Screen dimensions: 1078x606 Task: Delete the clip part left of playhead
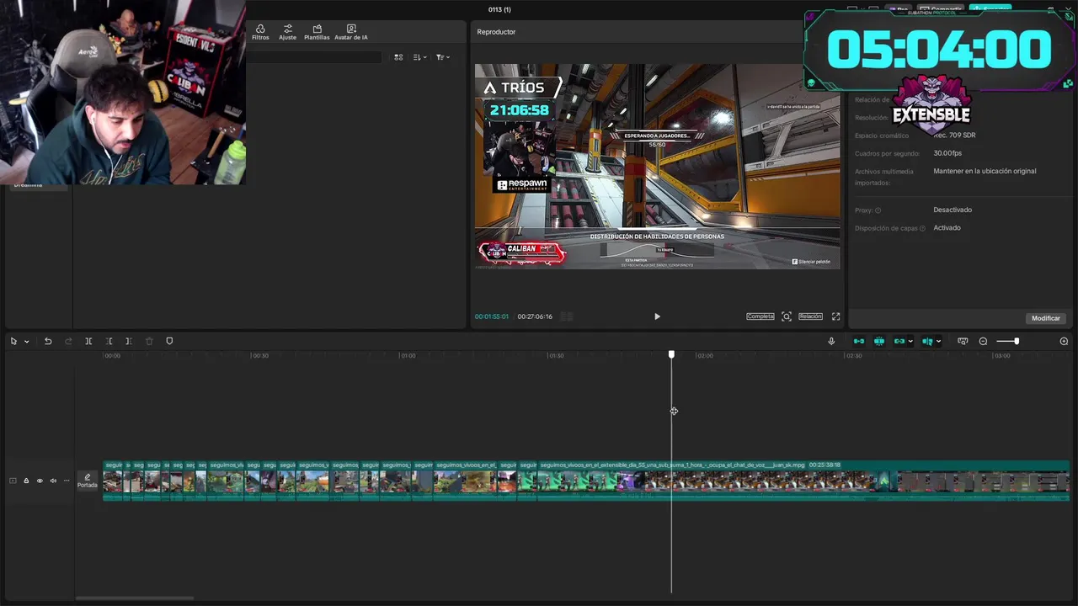[x=109, y=341]
